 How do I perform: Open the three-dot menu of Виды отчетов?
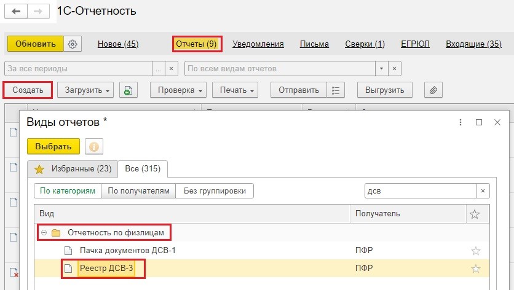click(x=461, y=122)
